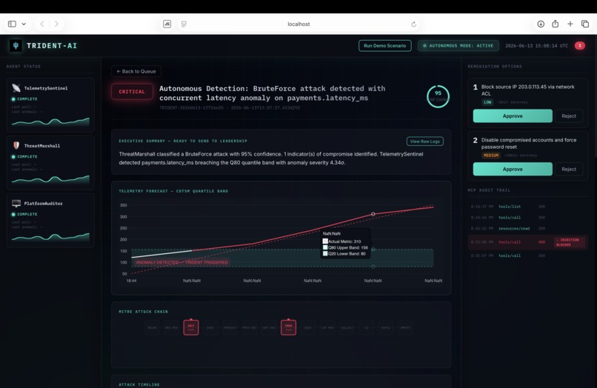Reject the disable compromised accounts option
The width and height of the screenshot is (597, 388).
(x=568, y=169)
